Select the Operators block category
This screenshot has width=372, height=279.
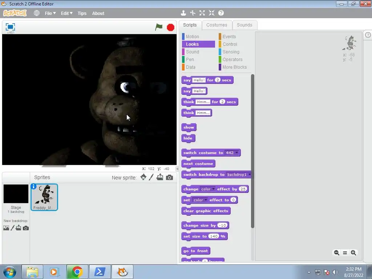coord(234,59)
